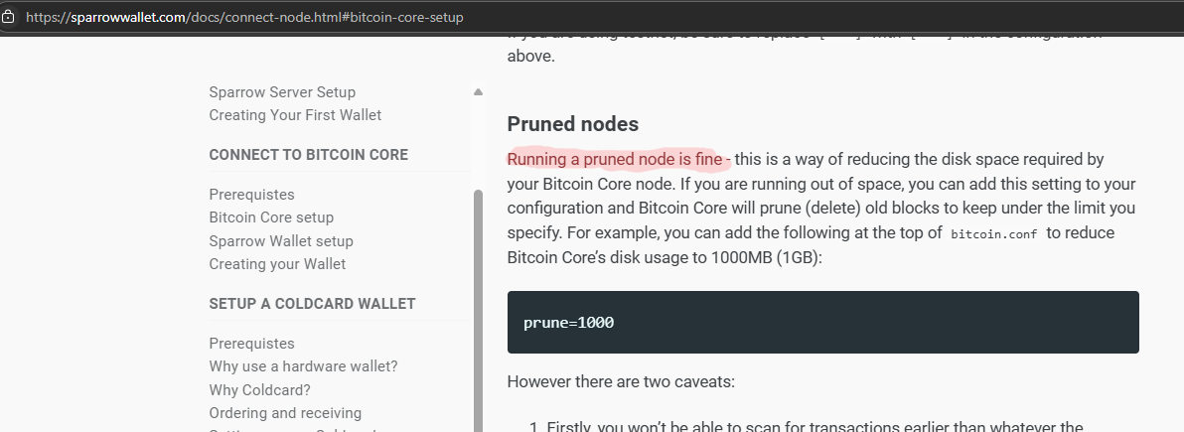Select the SETUP A COLDCARD WALLET section heading
The width and height of the screenshot is (1184, 432).
[312, 304]
